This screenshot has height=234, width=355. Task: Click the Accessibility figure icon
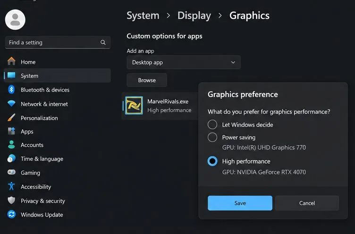pyautogui.click(x=11, y=186)
